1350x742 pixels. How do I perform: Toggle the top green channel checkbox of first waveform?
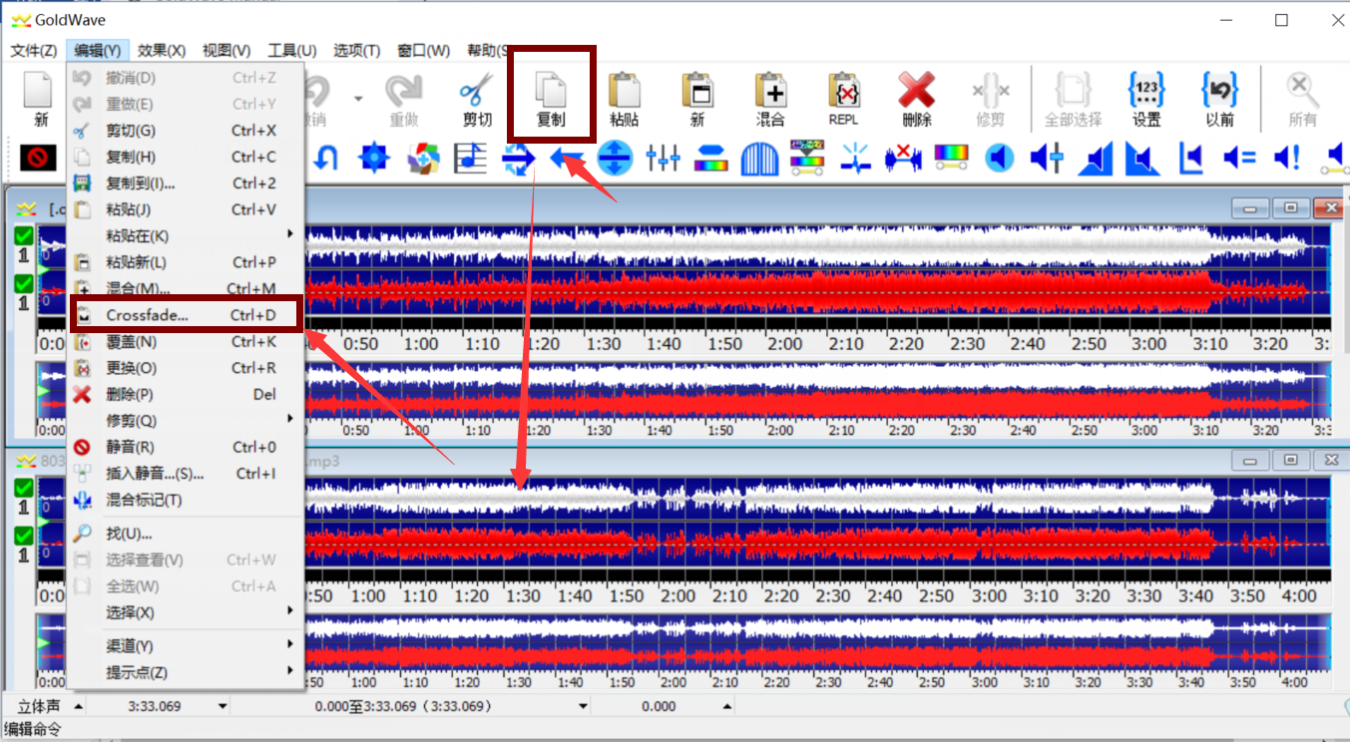point(22,236)
